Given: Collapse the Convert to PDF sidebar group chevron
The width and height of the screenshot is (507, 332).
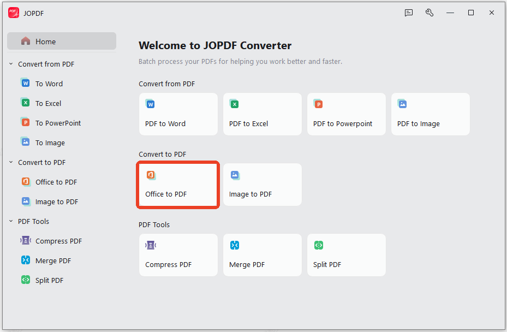Looking at the screenshot, I should tap(11, 162).
